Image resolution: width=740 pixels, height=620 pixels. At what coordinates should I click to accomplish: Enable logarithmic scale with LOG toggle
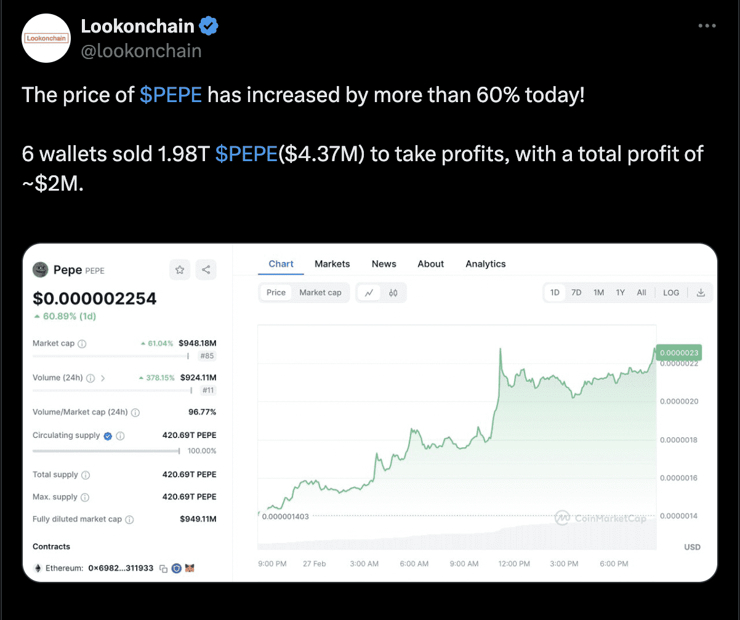[670, 293]
